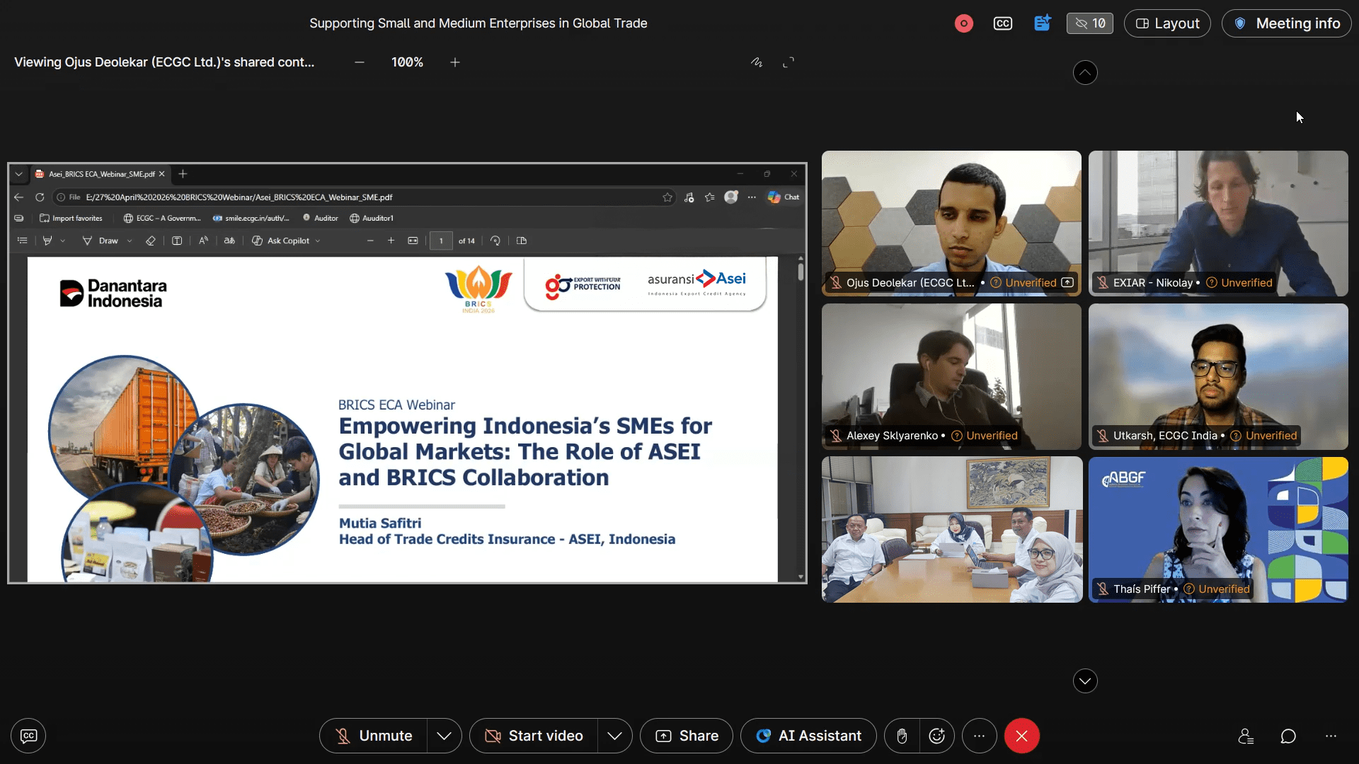Open the participants count indicator showing 10
This screenshot has height=764, width=1359.
pyautogui.click(x=1090, y=23)
